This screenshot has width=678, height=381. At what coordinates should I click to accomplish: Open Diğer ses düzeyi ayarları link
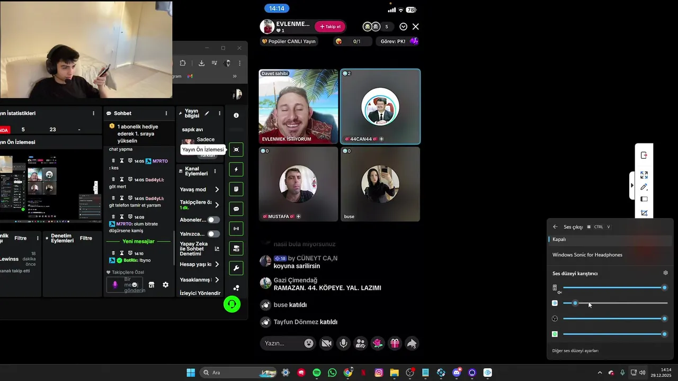point(575,351)
